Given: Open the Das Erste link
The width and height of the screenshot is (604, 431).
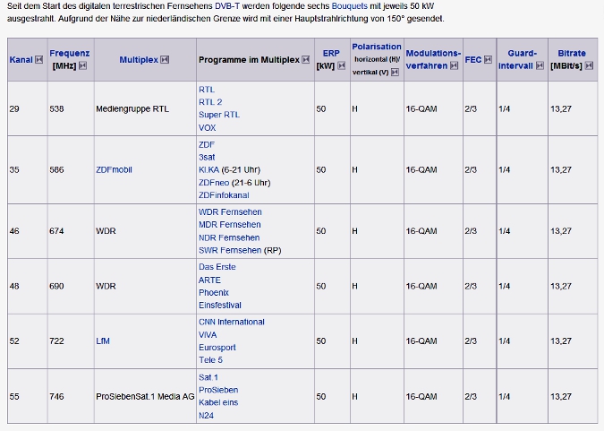Looking at the screenshot, I should pyautogui.click(x=217, y=267).
